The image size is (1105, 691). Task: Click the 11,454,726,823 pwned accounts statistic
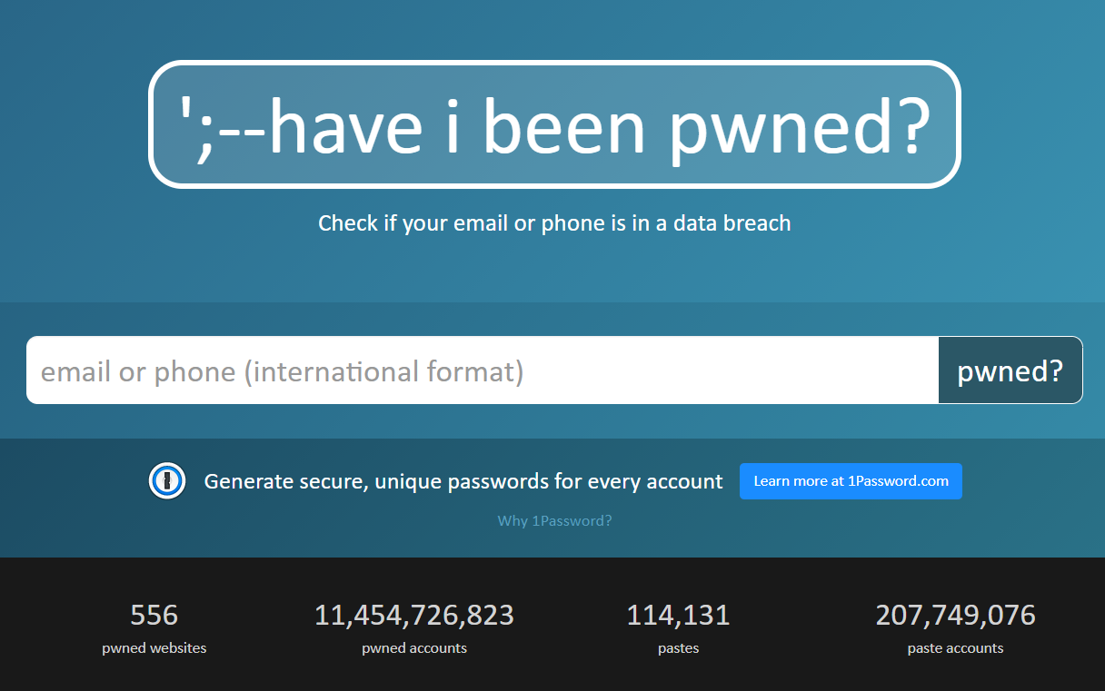click(413, 615)
